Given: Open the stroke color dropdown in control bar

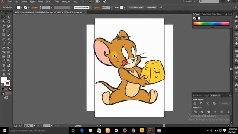Looking at the screenshot, I should [28, 7].
